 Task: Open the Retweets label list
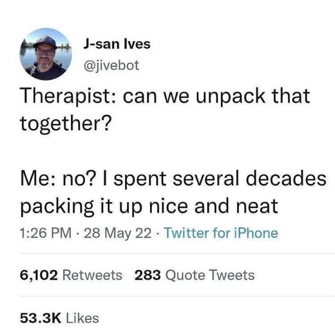tap(92, 275)
